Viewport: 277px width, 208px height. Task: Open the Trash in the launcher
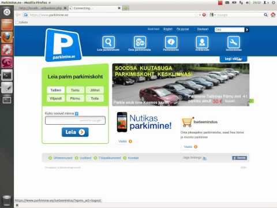click(7, 200)
